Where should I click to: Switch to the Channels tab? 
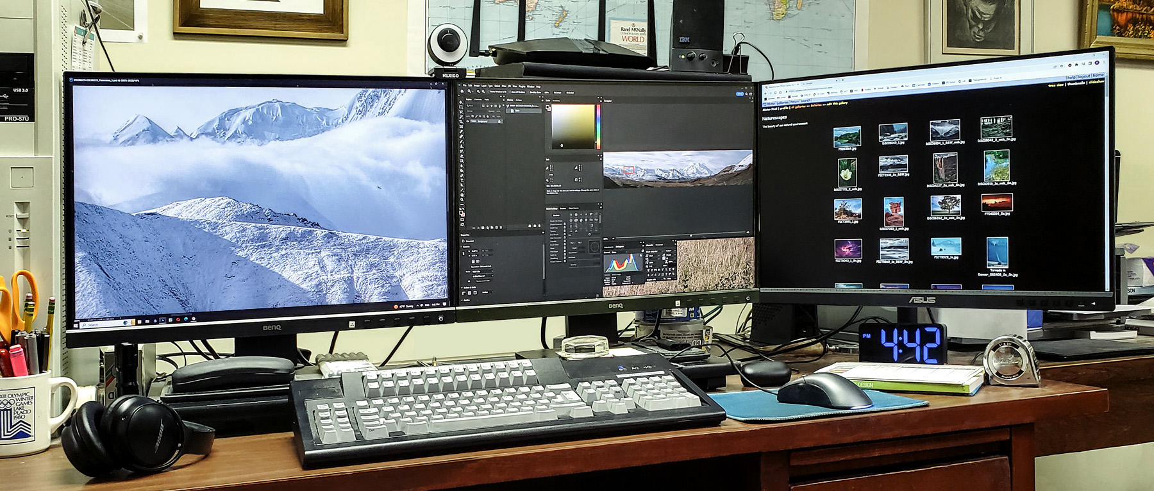[x=478, y=99]
